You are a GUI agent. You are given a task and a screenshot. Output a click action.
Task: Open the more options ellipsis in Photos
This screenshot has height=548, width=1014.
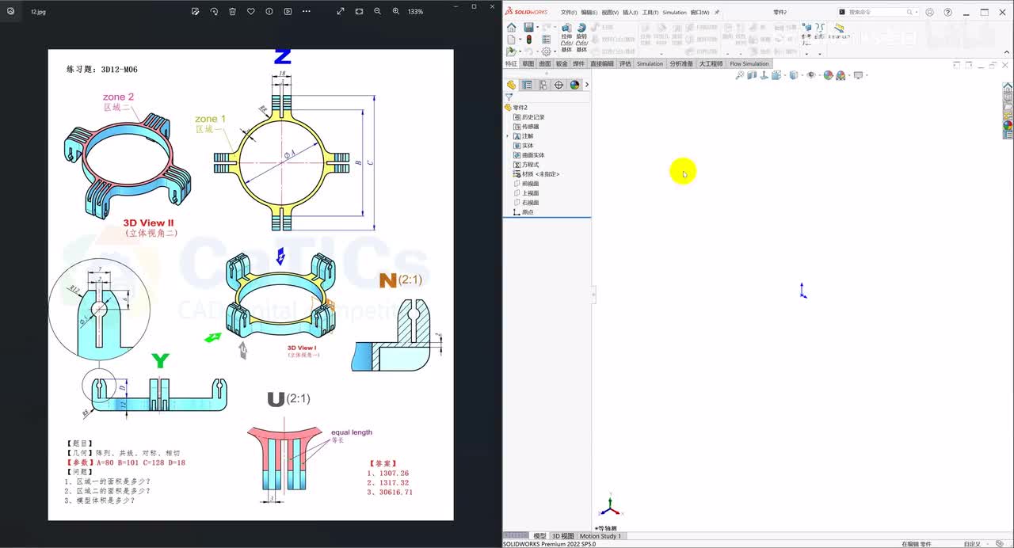307,11
